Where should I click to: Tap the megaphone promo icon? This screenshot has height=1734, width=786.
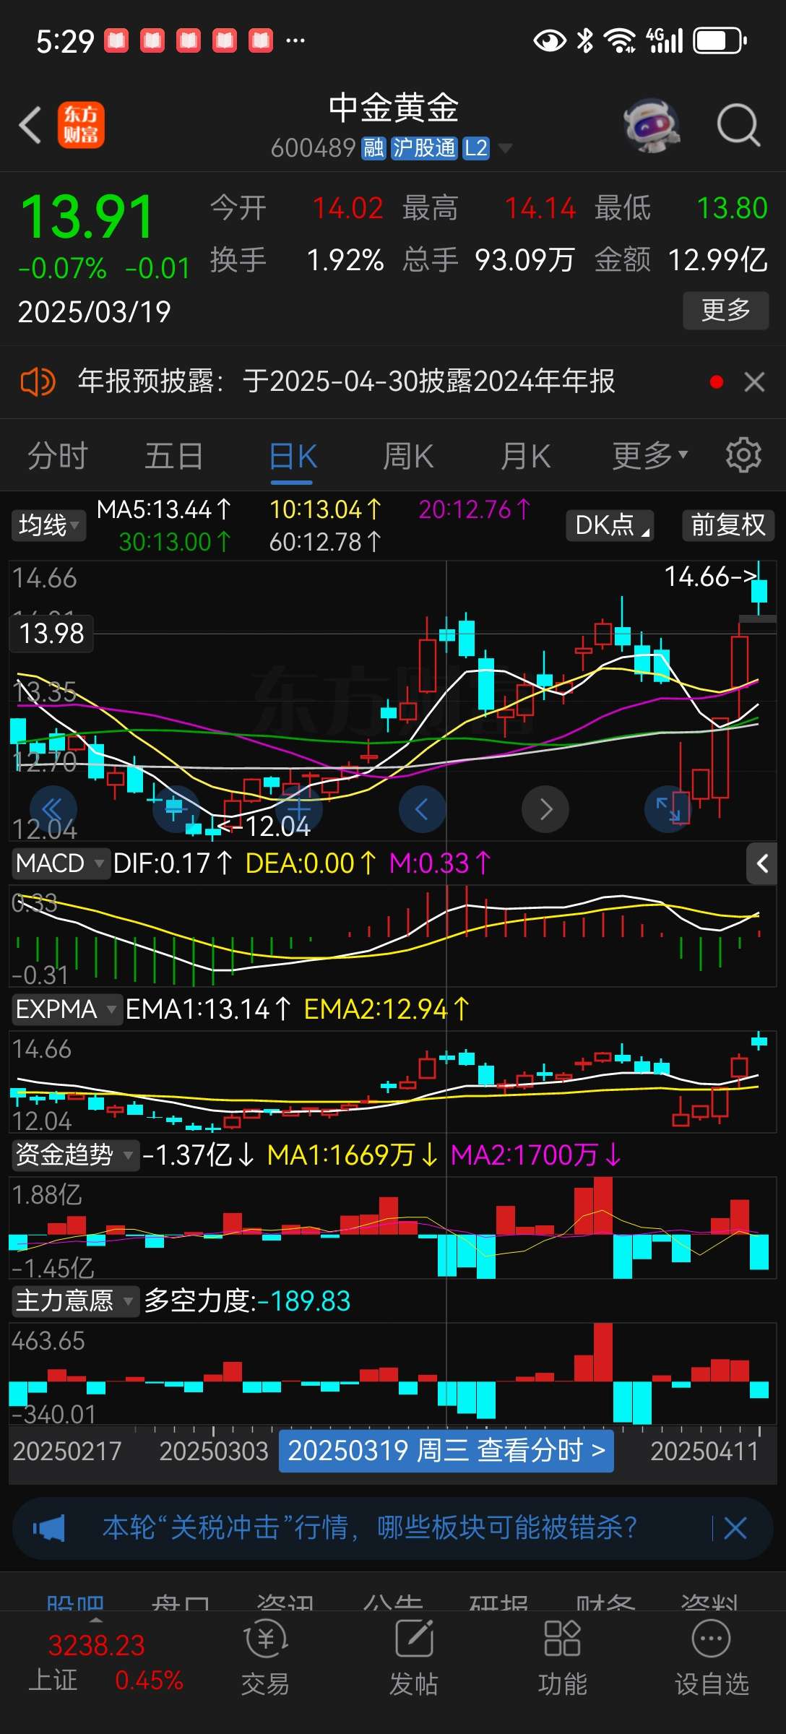coord(49,1528)
